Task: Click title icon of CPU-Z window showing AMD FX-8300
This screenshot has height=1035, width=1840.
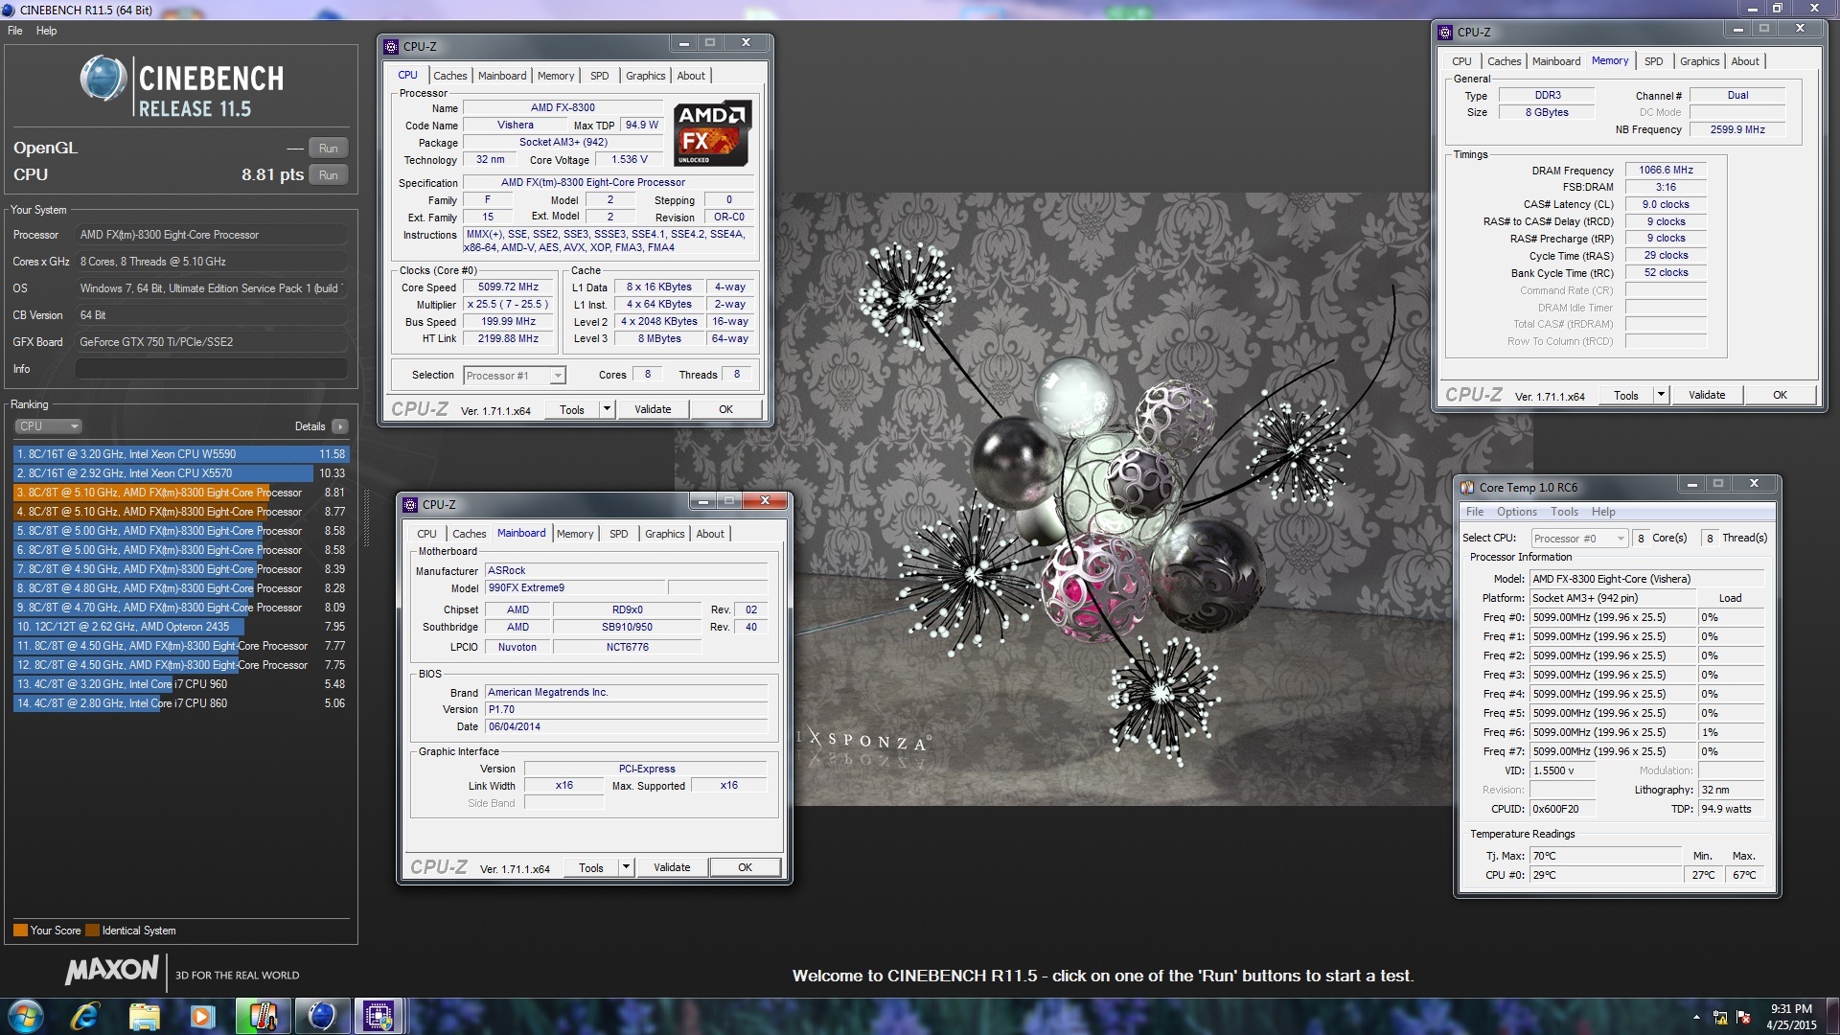Action: pos(391,46)
